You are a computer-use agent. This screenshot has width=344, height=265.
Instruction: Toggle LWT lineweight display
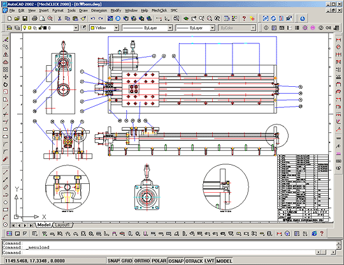tap(210, 261)
